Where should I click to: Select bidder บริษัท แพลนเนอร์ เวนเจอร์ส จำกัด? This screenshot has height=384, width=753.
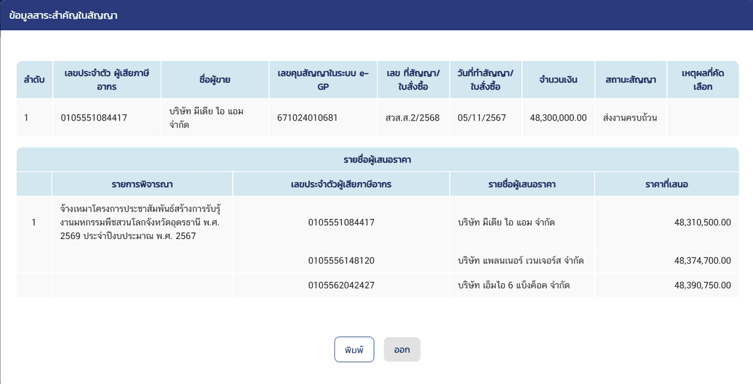click(521, 260)
